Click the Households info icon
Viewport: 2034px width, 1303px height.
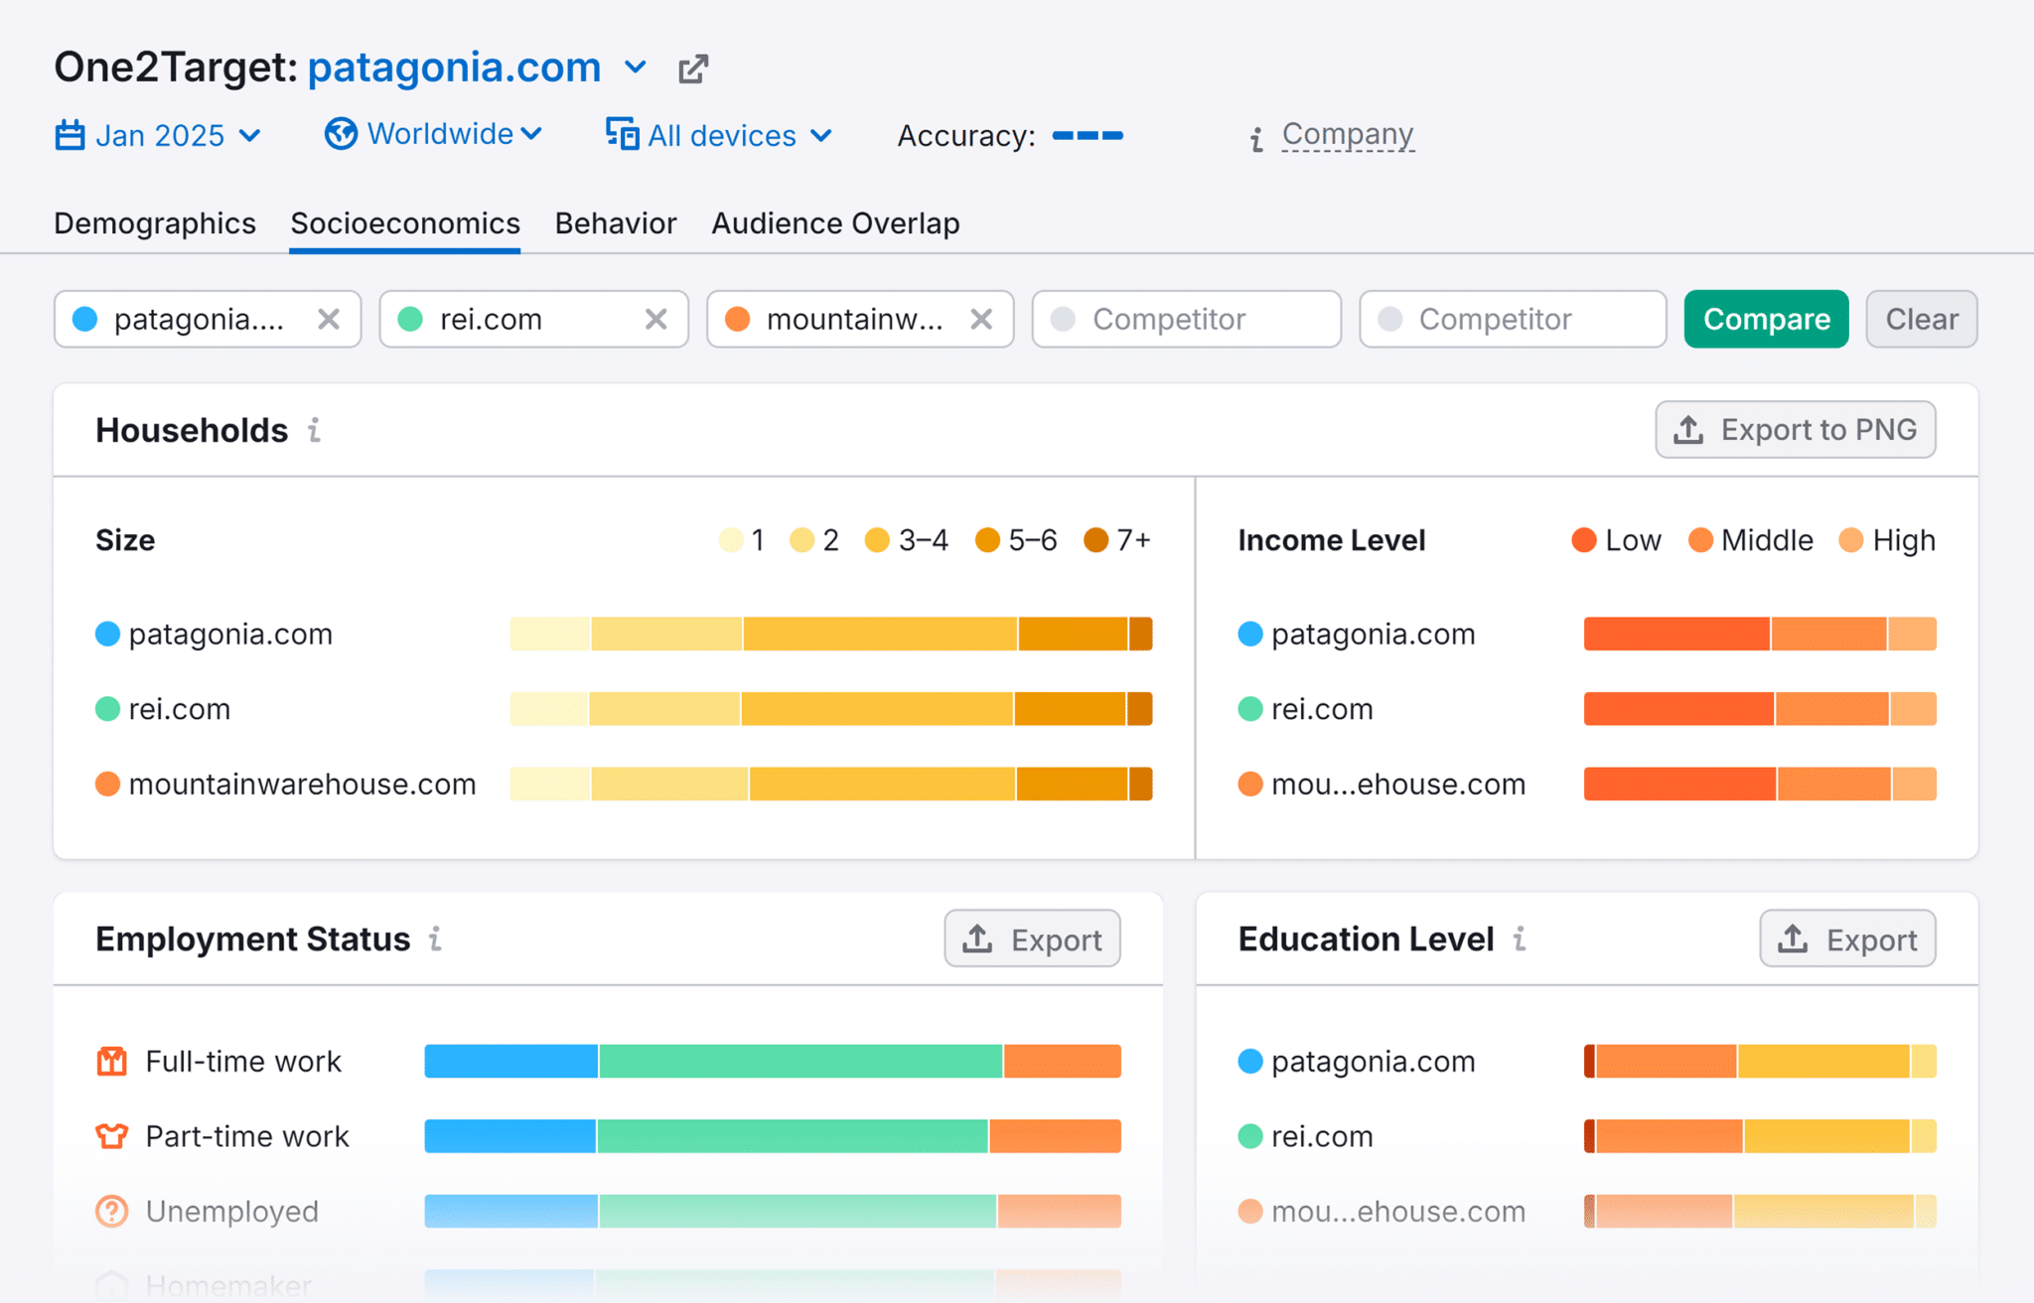314,430
